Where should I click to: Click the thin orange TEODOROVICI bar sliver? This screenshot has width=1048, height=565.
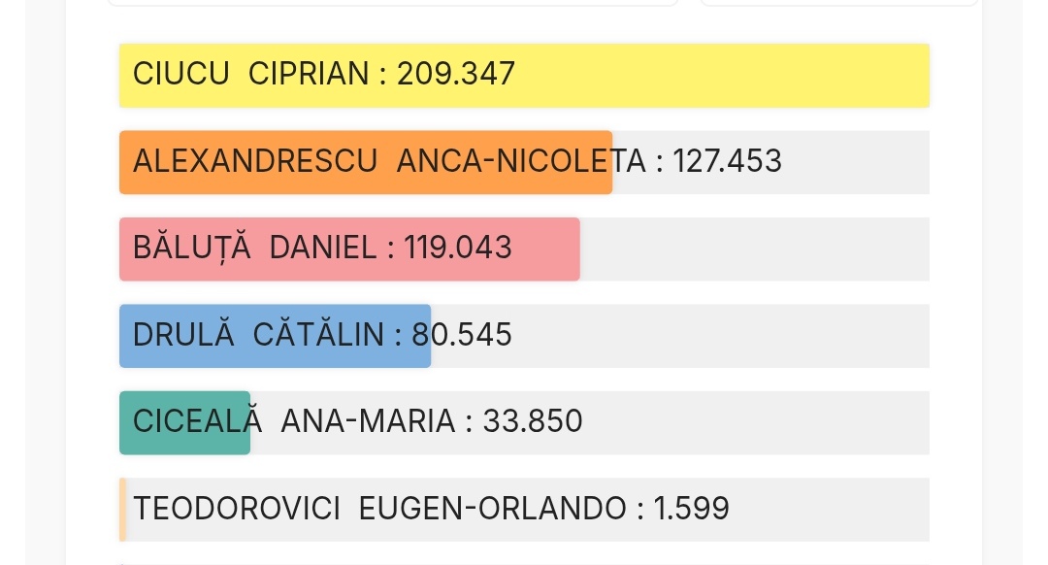point(122,509)
